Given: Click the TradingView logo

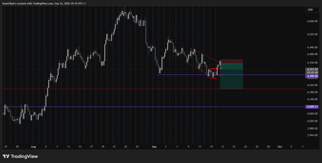Looking at the screenshot, I should 20,156.
